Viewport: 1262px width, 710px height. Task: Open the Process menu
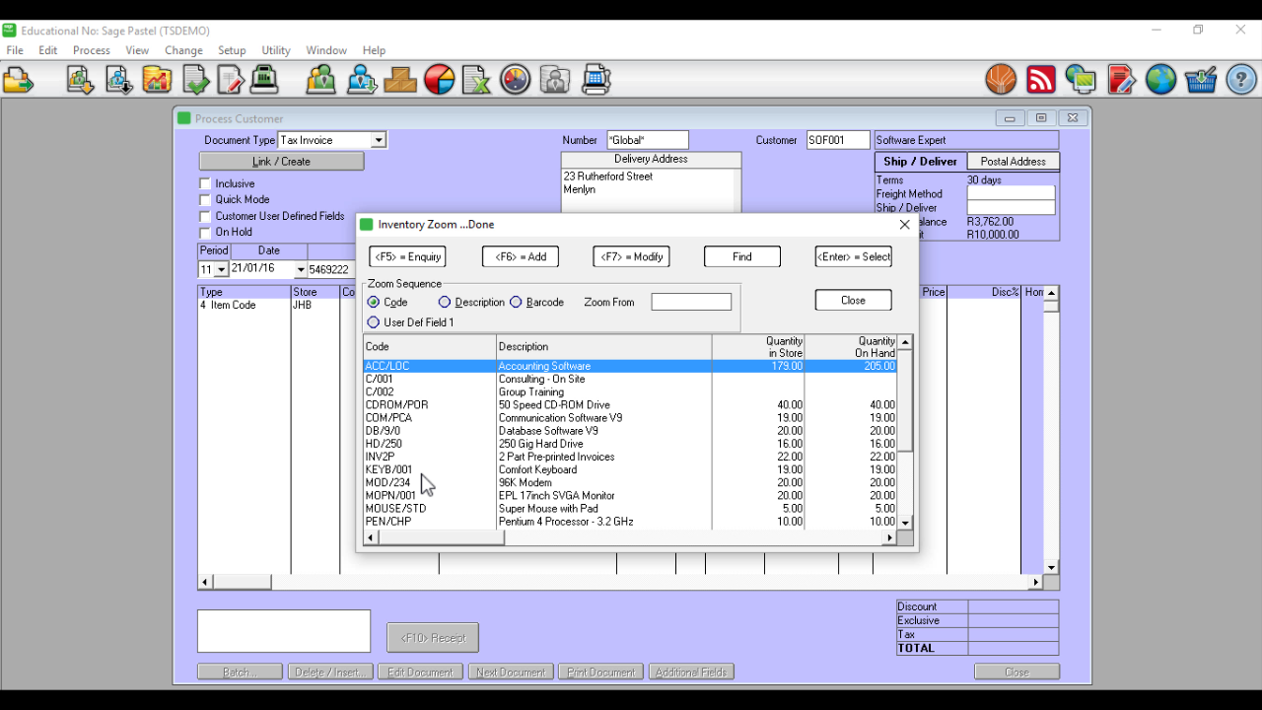point(92,50)
